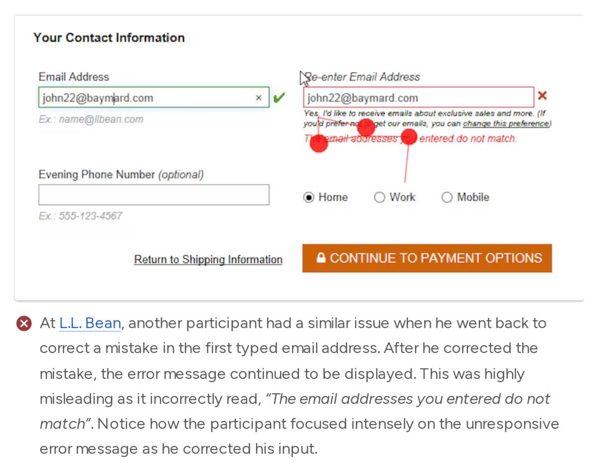Click the green checkmark beside Email Address
Image resolution: width=598 pixels, height=475 pixels.
tap(279, 97)
